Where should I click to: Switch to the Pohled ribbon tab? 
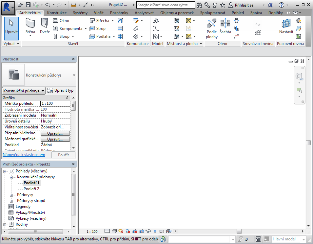tap(238, 13)
